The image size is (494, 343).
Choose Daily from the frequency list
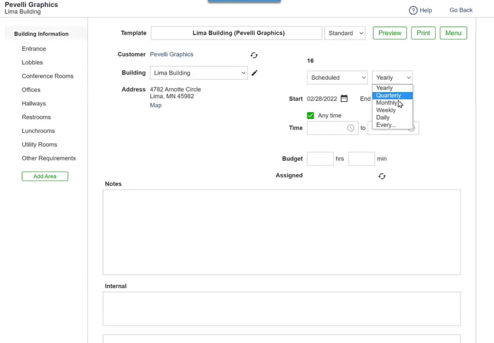(x=392, y=118)
